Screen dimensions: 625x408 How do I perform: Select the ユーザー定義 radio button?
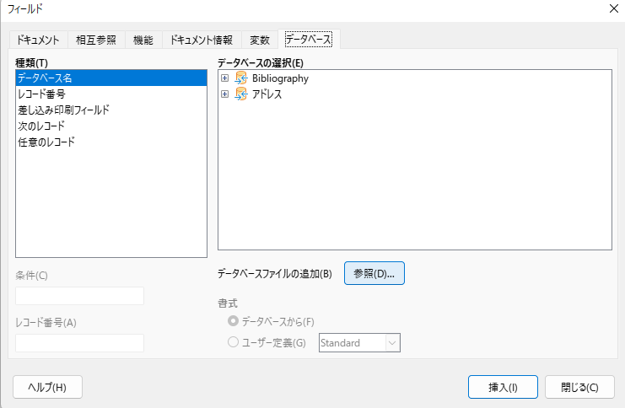tap(233, 343)
